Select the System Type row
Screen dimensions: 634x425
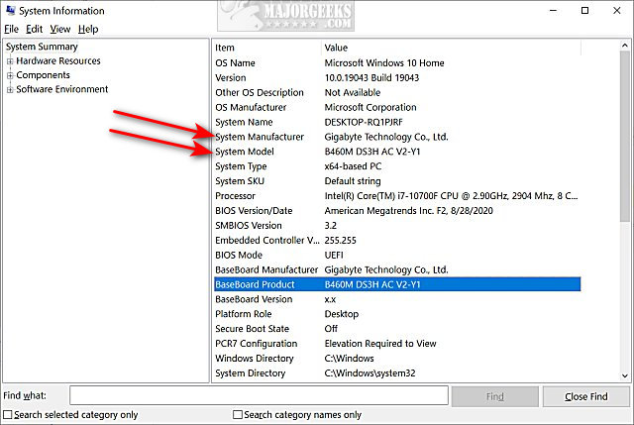[397, 166]
